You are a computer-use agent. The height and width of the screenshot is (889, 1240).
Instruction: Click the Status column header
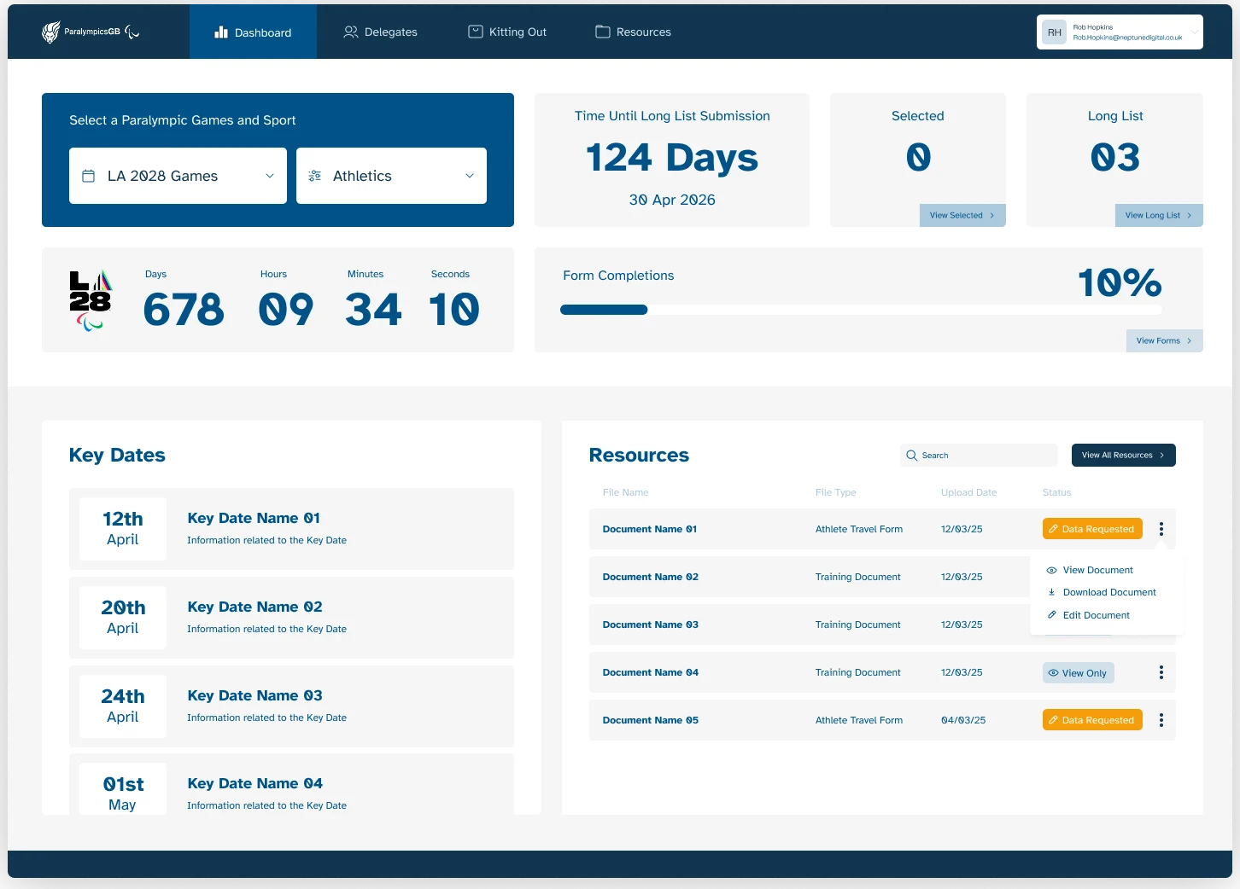point(1056,492)
